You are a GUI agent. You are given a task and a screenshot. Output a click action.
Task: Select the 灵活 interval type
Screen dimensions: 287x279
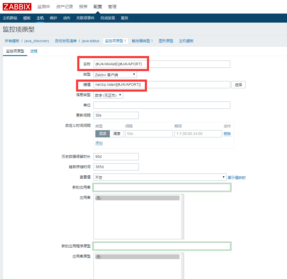(103, 134)
